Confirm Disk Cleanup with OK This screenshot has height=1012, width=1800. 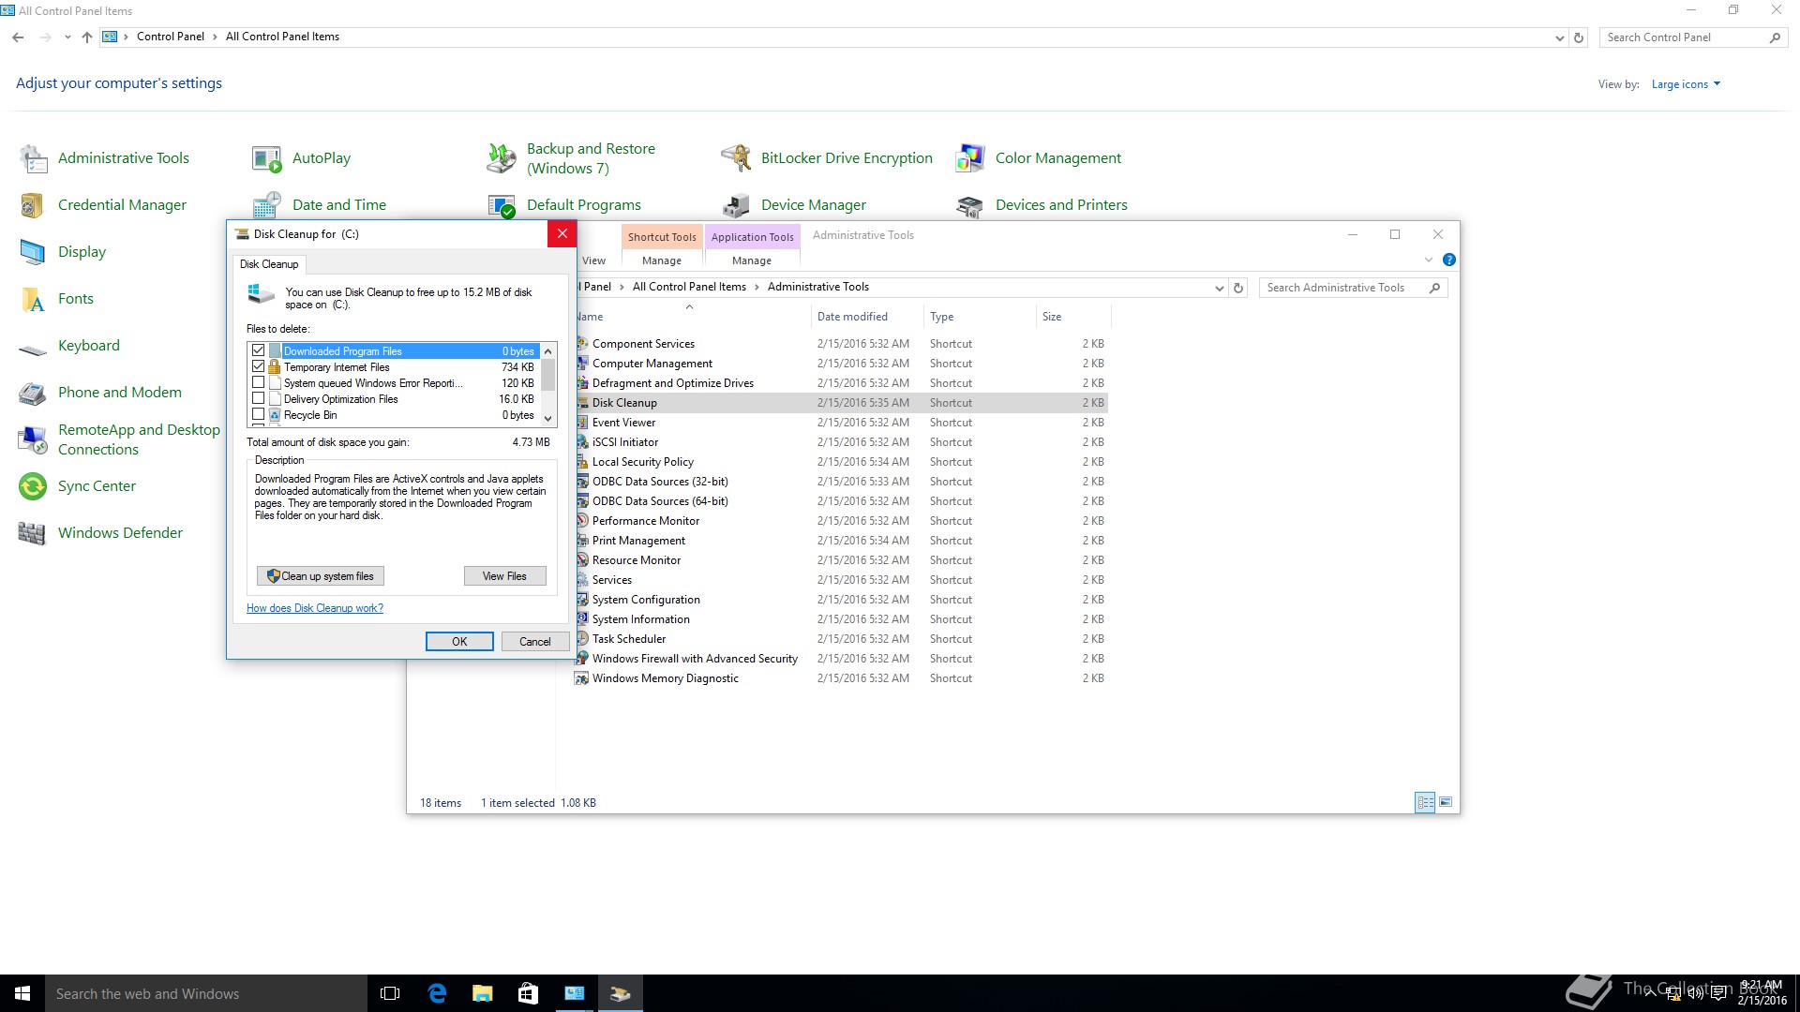pos(459,642)
